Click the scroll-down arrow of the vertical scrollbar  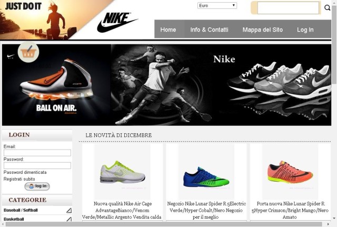coord(334,219)
